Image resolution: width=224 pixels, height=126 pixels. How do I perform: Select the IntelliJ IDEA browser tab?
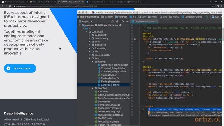(71, 2)
